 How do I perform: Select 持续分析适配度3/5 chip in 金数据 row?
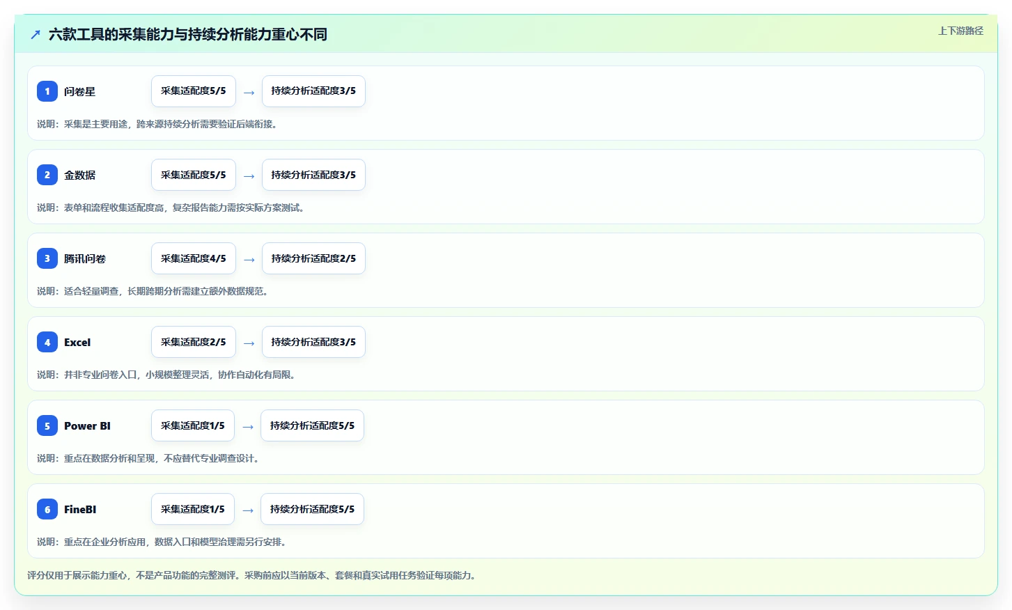[x=313, y=175]
